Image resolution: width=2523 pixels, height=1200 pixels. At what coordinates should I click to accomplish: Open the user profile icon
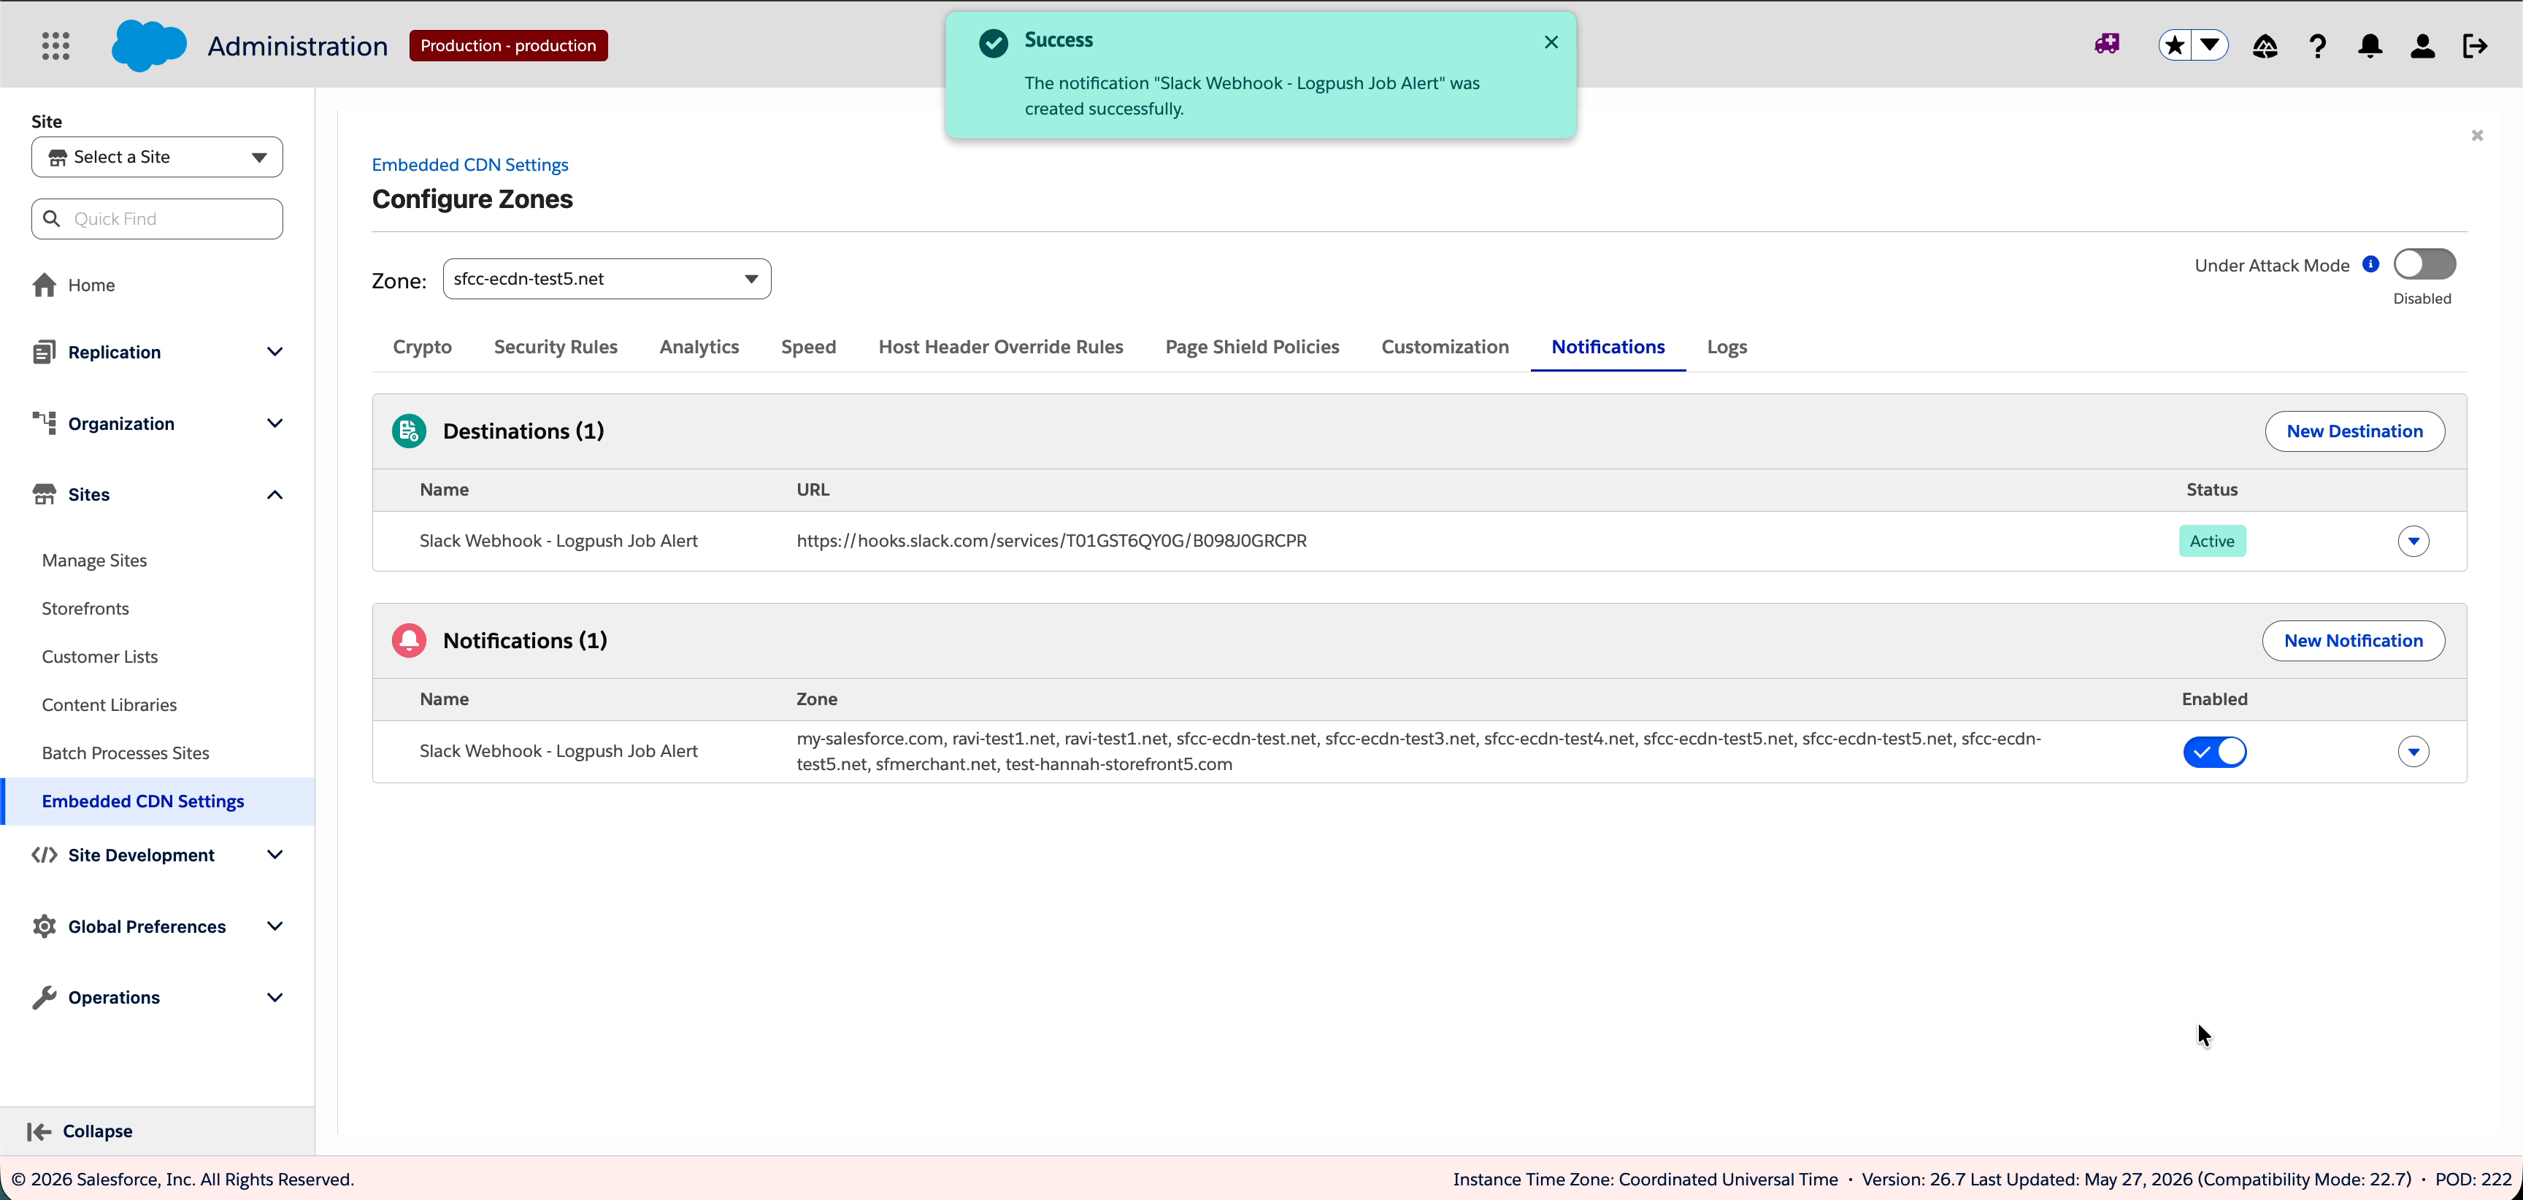click(x=2422, y=46)
